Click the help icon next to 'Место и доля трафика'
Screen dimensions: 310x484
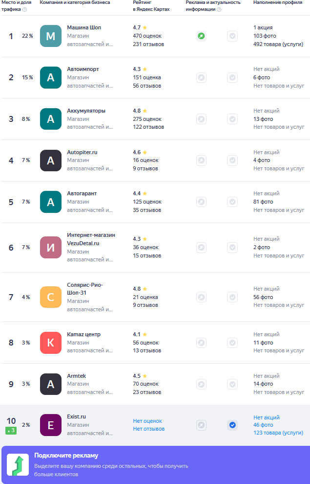coord(24,9)
